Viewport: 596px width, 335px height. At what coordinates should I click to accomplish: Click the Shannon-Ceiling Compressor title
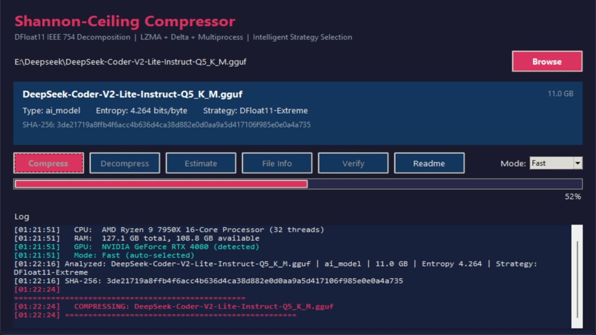tap(125, 21)
